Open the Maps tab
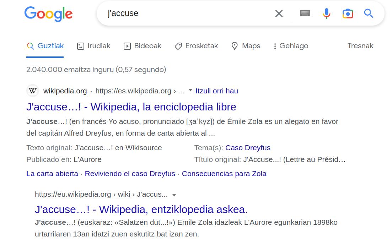The width and height of the screenshot is (392, 245). (246, 46)
